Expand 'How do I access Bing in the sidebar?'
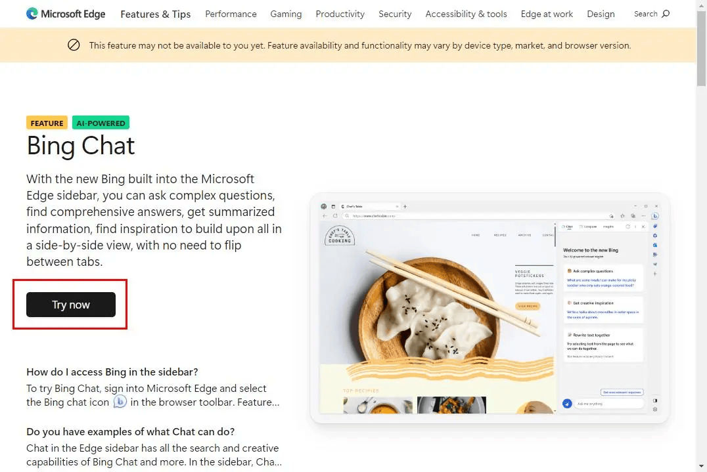 click(x=112, y=372)
